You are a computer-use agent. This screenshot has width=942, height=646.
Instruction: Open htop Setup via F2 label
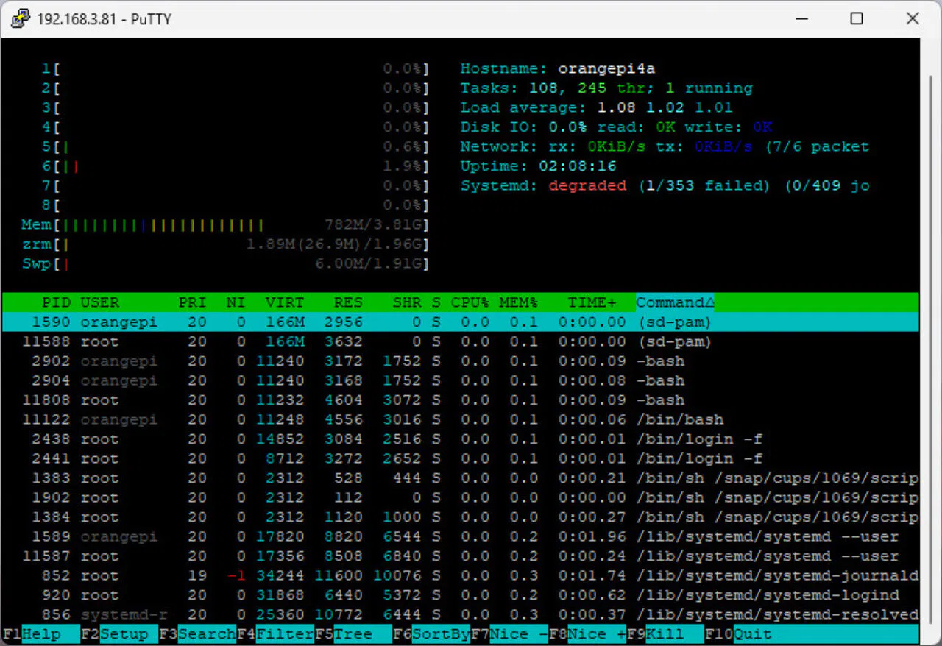click(118, 633)
